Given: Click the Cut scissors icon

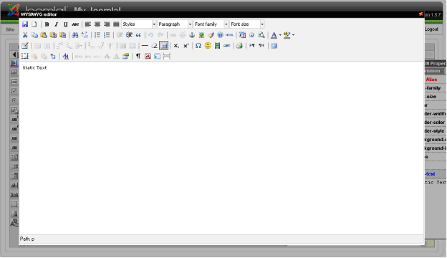Looking at the screenshot, I should click(25, 35).
